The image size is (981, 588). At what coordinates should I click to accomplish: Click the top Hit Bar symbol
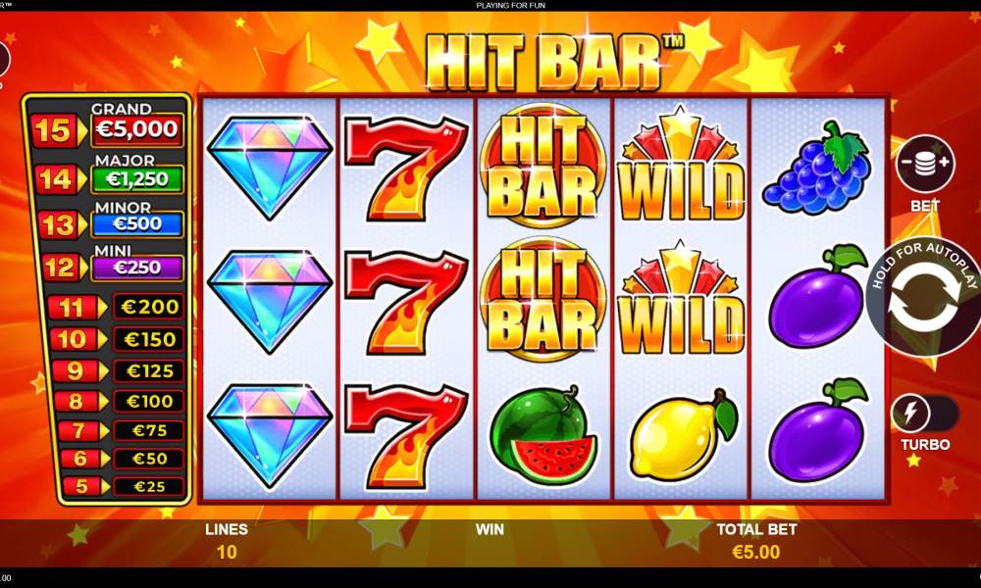click(542, 165)
